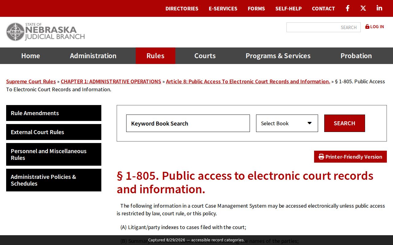Open the LinkedIn icon link
Image resolution: width=393 pixels, height=245 pixels.
click(x=379, y=8)
